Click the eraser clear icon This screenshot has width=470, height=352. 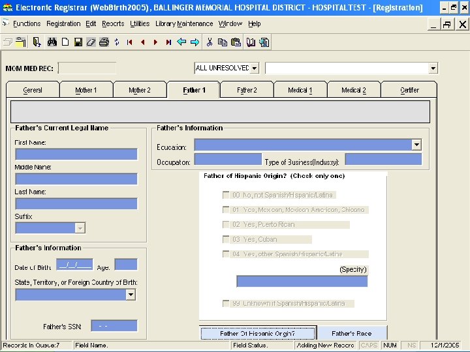coord(91,42)
